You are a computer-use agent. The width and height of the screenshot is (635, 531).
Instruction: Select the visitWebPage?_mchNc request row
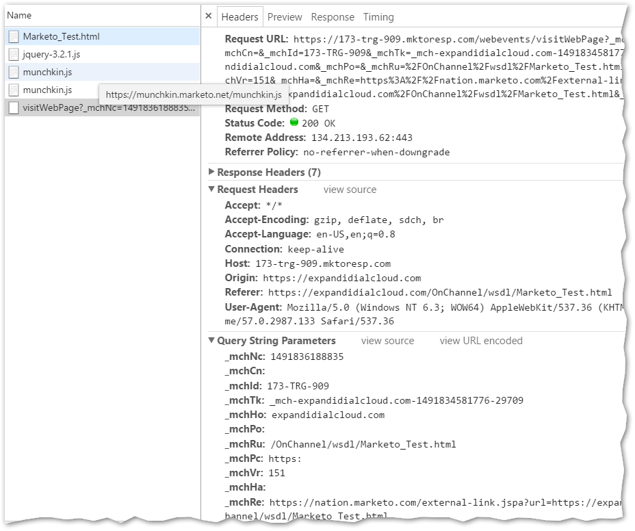point(103,107)
